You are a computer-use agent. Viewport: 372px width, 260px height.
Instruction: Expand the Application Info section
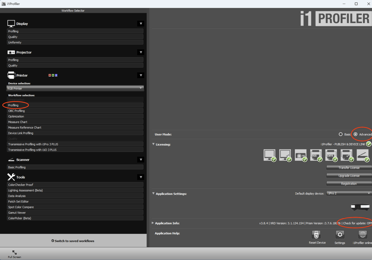153,223
